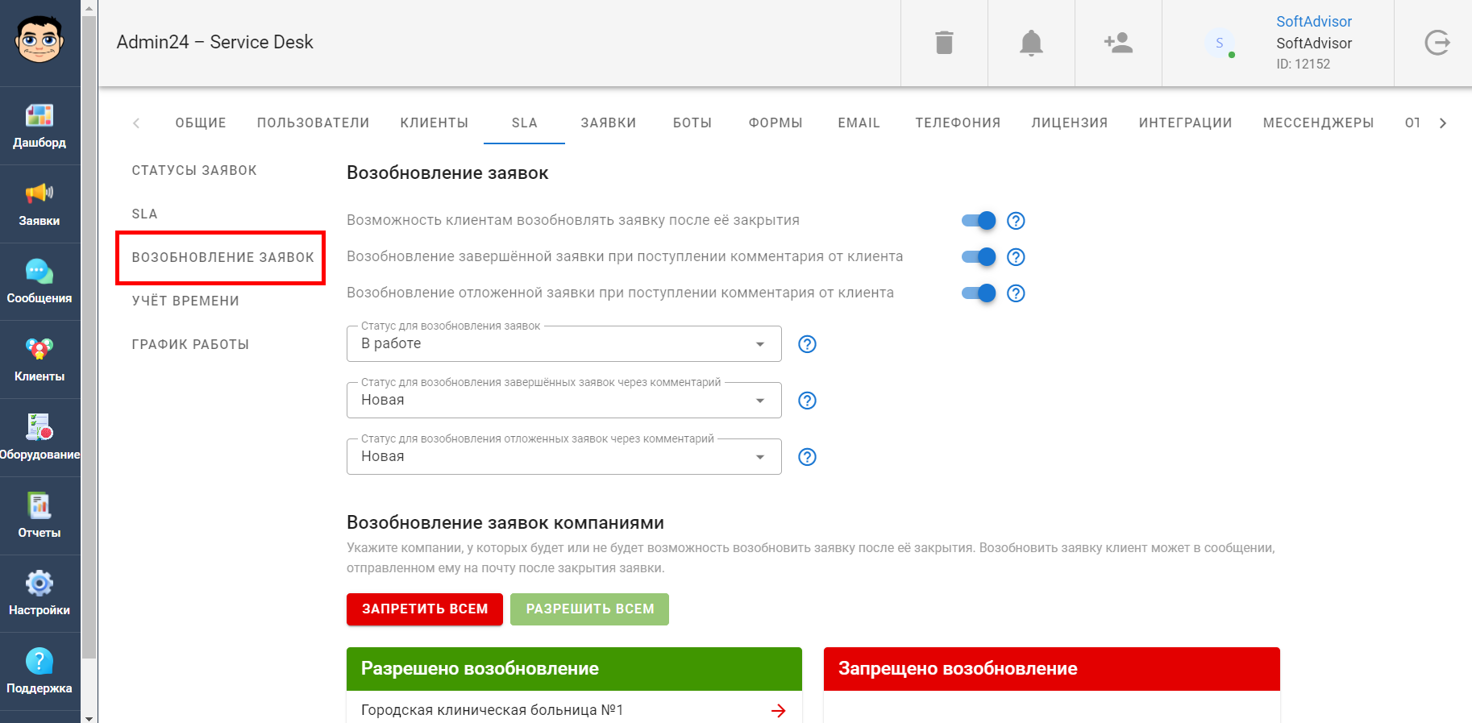Switch to the ТЕЛЕФОНИЯ tab

[x=958, y=123]
